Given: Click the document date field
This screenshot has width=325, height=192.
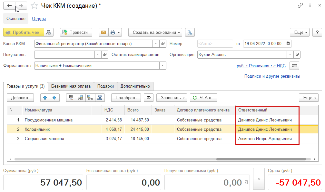Looking at the screenshot, I should pos(264,43).
